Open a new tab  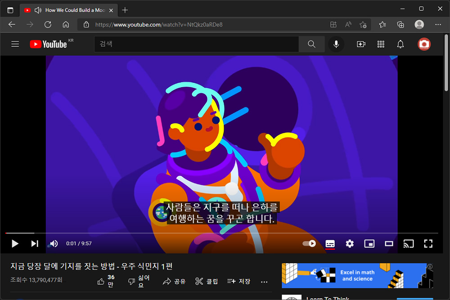(x=125, y=10)
